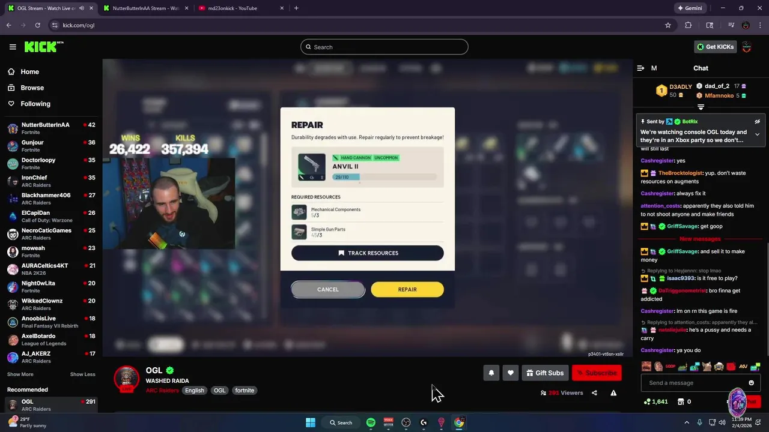769x432 pixels.
Task: Open Windows Start menu
Action: click(x=311, y=422)
